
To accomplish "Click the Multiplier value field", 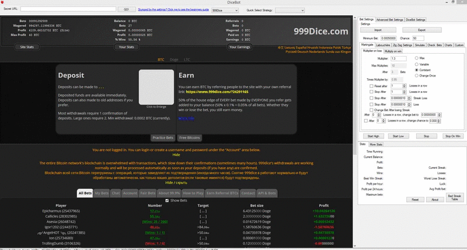I will tap(399, 58).
